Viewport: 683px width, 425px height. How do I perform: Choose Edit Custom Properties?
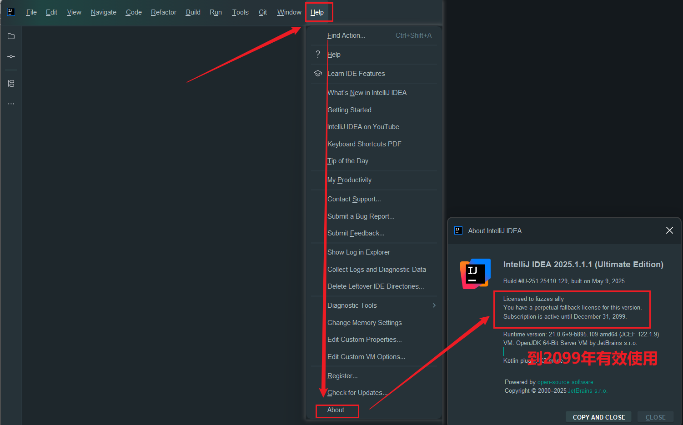[374, 340]
